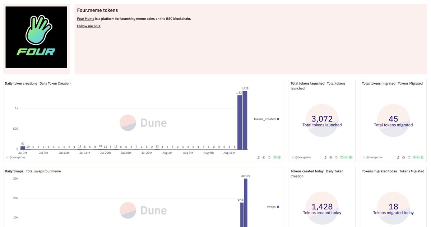431x227 pixels.
Task: Open Total tokens launched card title
Action: pos(307,83)
